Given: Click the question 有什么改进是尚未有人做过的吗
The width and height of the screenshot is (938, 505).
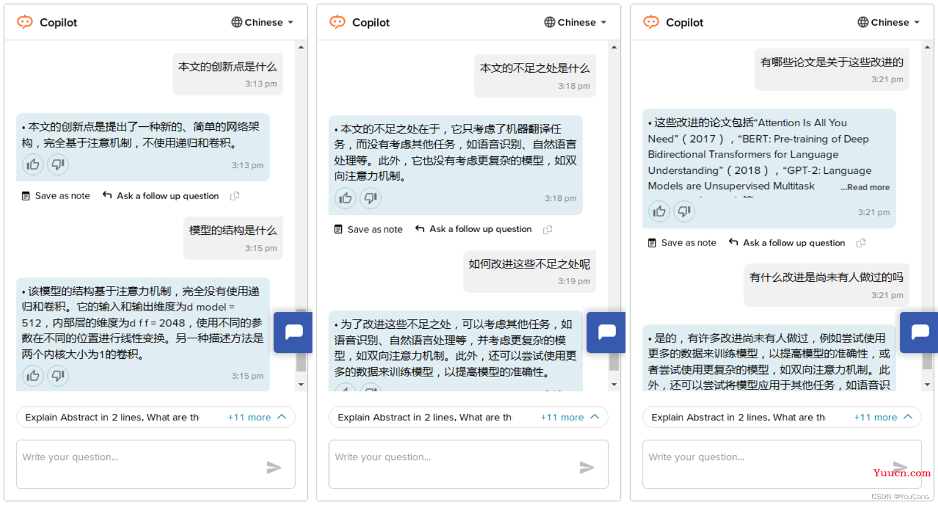Looking at the screenshot, I should [x=826, y=277].
